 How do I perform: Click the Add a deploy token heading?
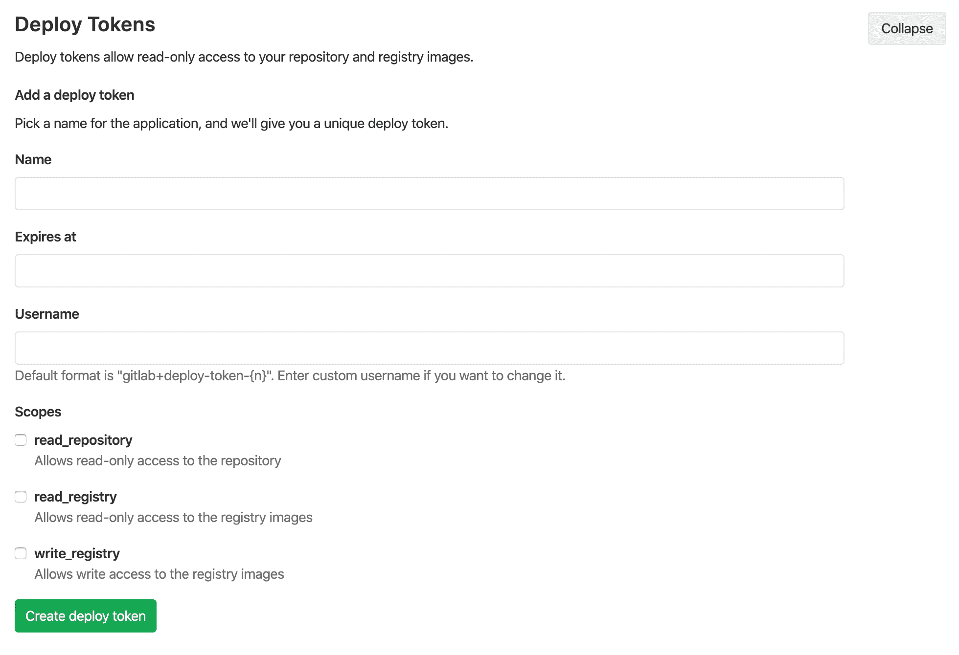tap(74, 95)
